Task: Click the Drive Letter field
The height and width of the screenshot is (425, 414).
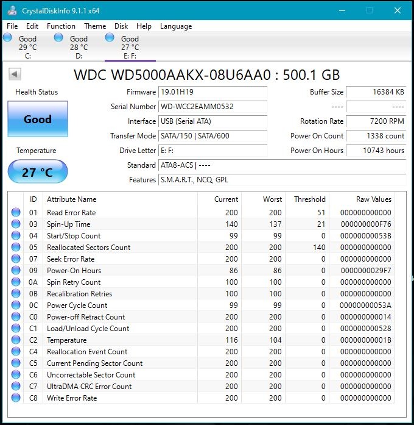Action: (212, 151)
